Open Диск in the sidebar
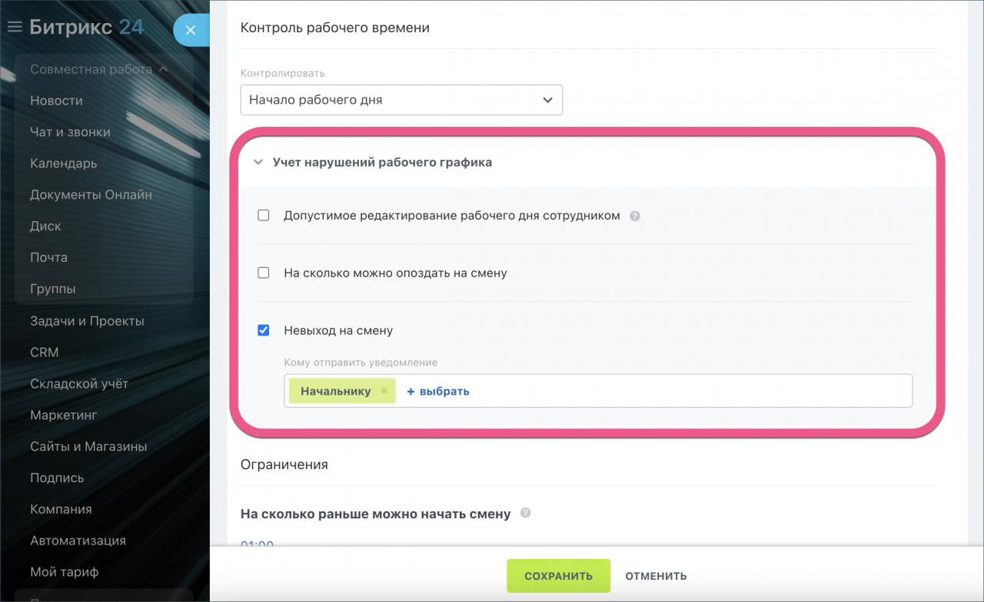 45,227
